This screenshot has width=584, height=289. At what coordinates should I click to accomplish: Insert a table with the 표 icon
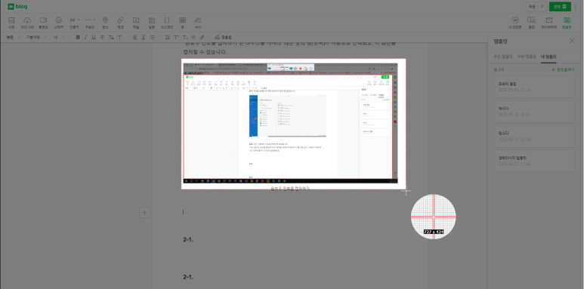click(183, 23)
